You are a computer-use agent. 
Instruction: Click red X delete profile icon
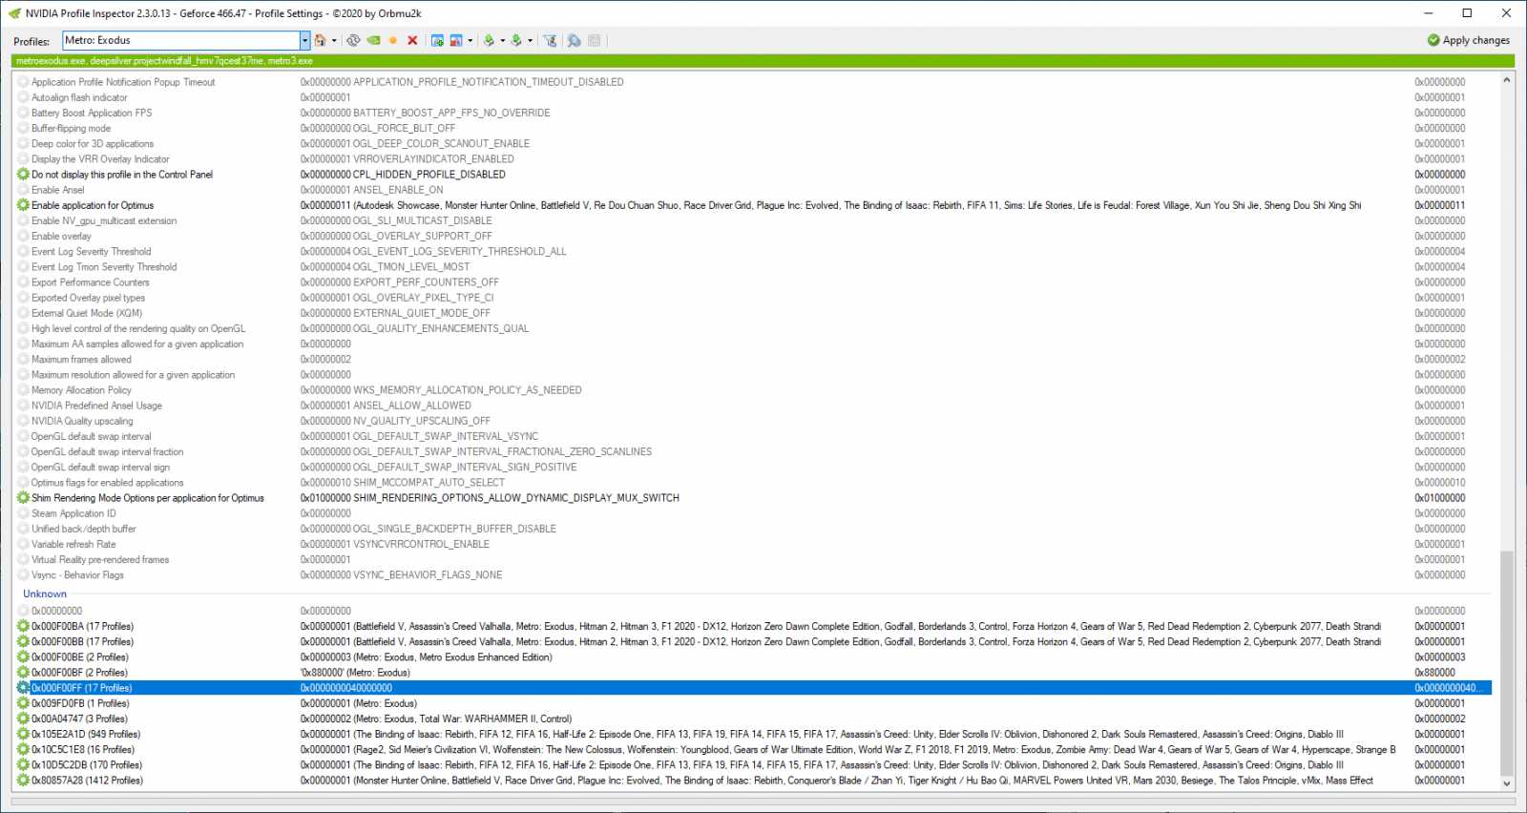tap(412, 40)
